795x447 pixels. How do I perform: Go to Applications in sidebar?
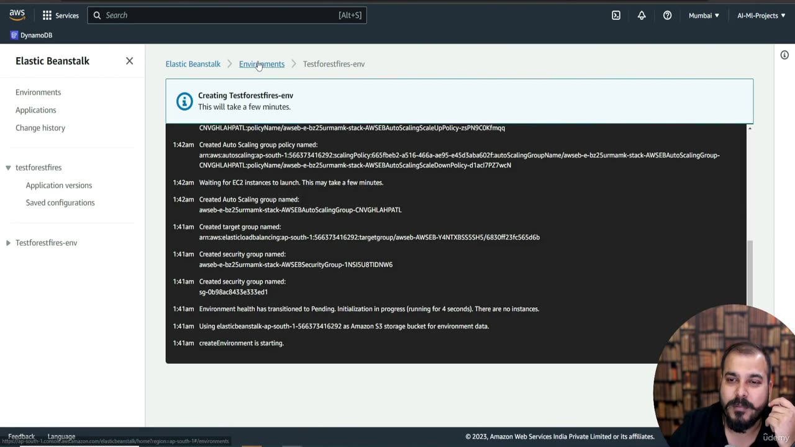tap(35, 110)
